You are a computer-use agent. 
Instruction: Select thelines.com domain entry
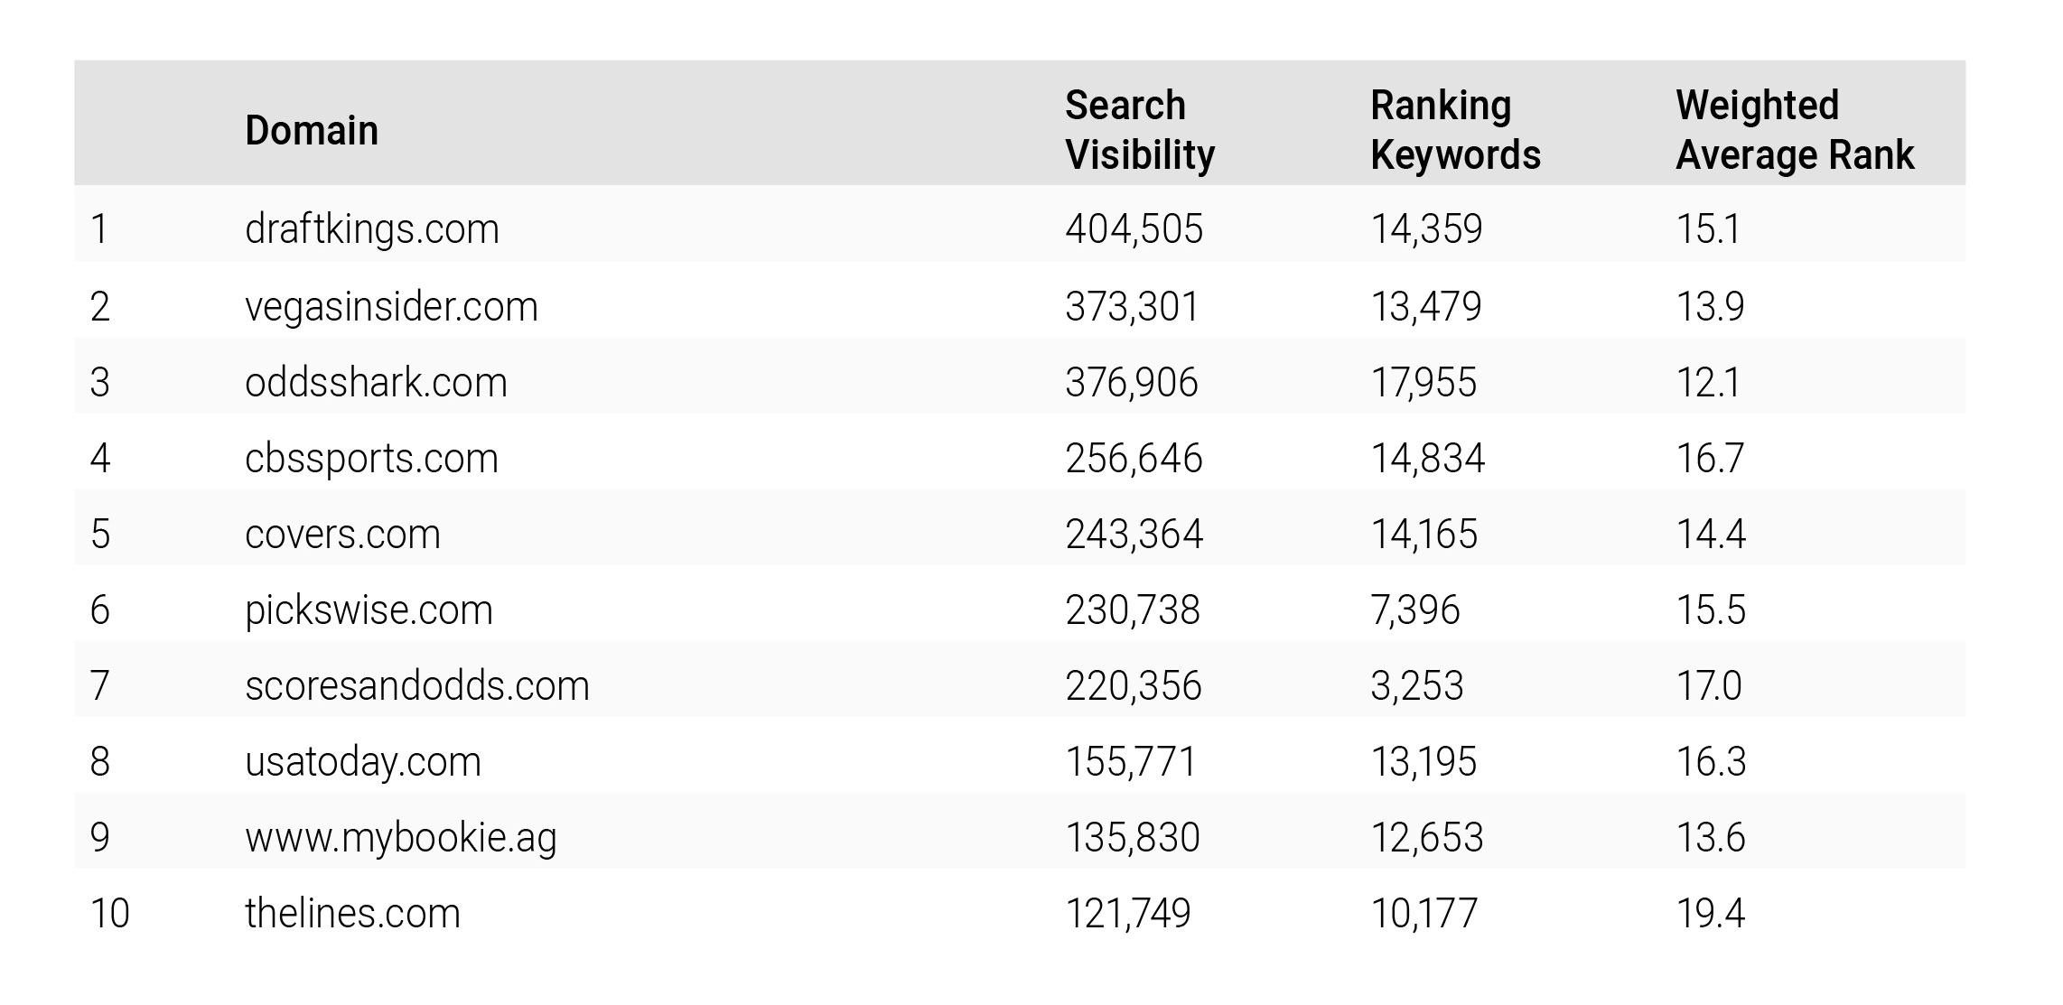(352, 913)
